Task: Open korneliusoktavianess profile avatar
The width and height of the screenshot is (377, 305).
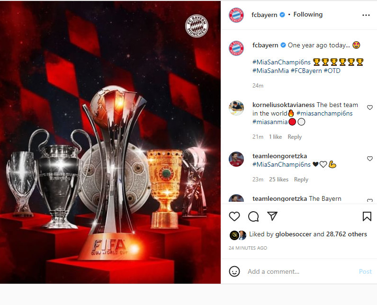Action: (x=236, y=108)
